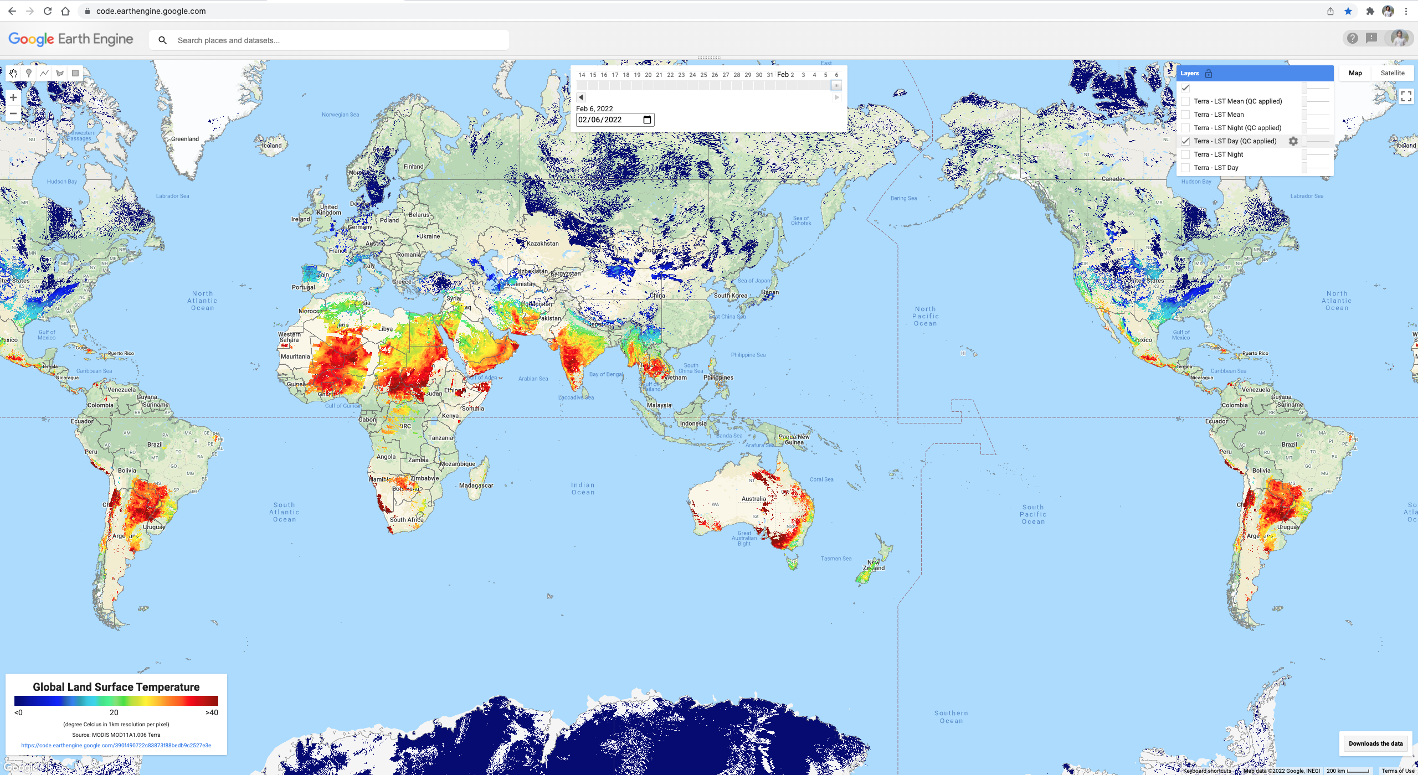Go back in browser history
This screenshot has height=775, width=1418.
tap(12, 11)
